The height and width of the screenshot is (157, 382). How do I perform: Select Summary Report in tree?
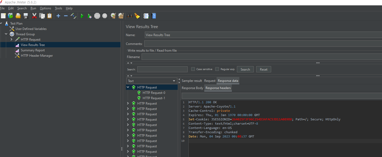coord(33,50)
